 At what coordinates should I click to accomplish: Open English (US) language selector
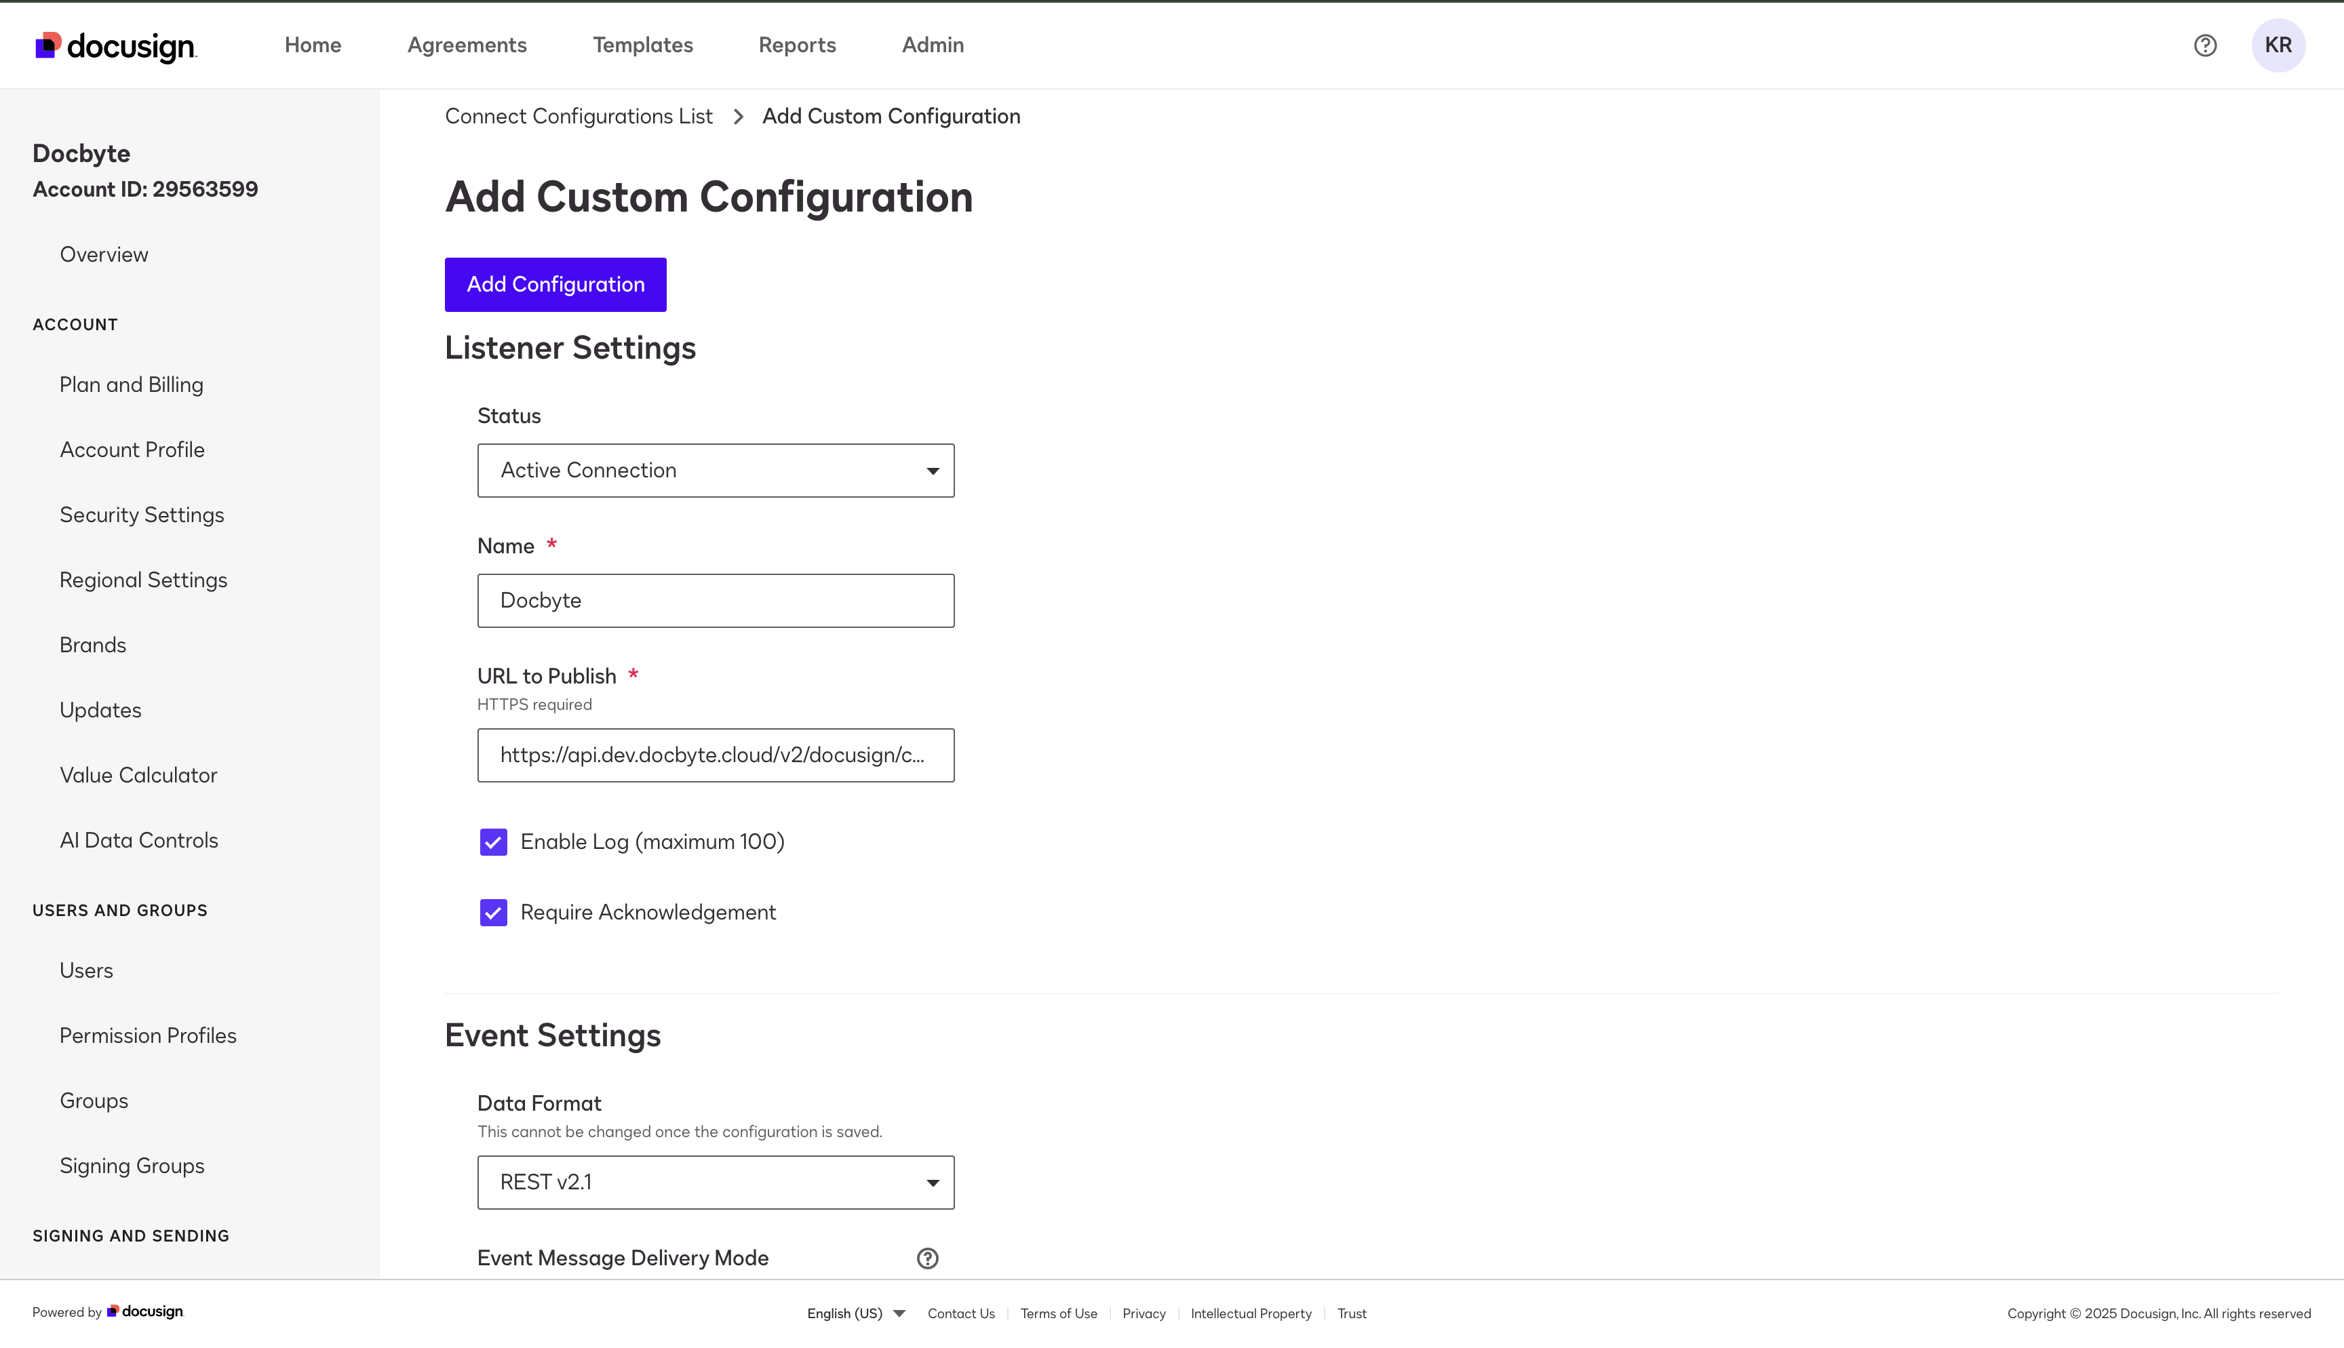[x=855, y=1313]
